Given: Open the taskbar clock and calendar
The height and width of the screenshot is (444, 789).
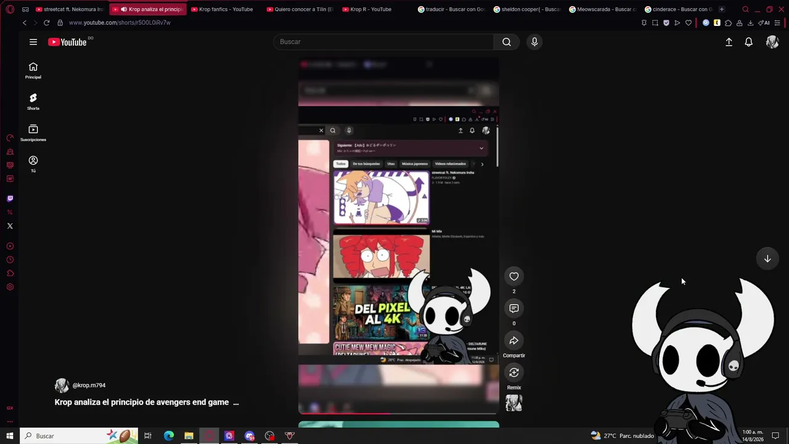Looking at the screenshot, I should click(753, 436).
